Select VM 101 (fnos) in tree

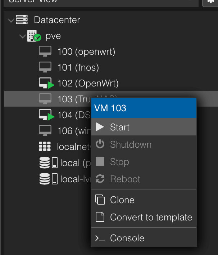(x=78, y=67)
